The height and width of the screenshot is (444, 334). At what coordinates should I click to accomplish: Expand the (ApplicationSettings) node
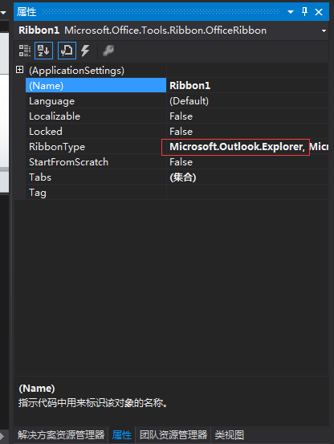click(19, 70)
